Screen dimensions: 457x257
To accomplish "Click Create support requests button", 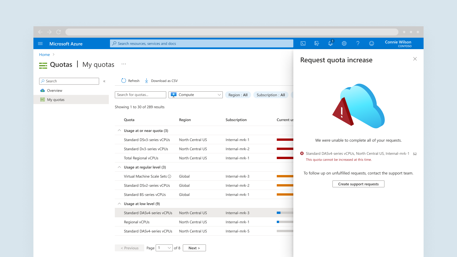I will coord(358,184).
